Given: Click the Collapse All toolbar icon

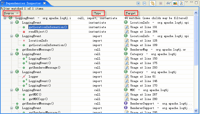Looking at the screenshot, I should [x=144, y=3].
